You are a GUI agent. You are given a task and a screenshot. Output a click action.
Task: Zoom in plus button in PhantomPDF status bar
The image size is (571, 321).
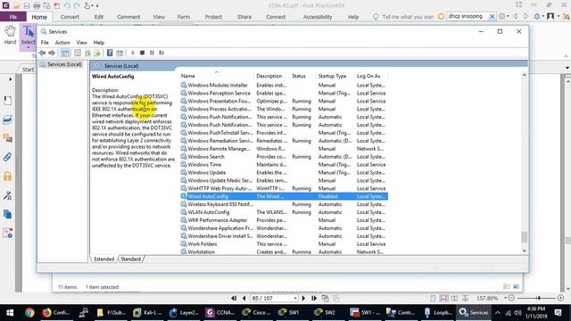pos(561,298)
